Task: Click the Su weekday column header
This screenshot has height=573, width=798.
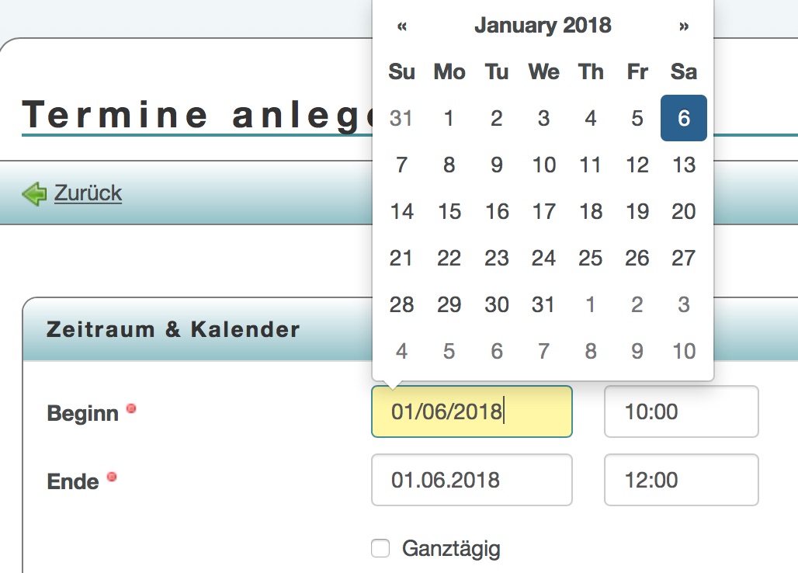Action: [401, 71]
